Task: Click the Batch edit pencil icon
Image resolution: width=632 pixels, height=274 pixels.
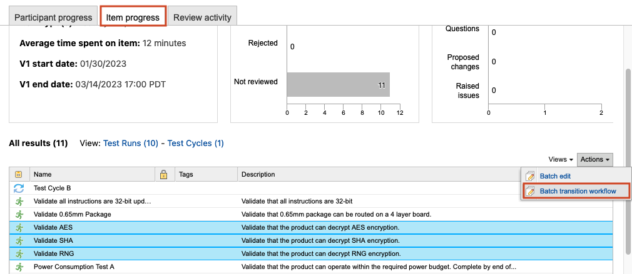Action: (x=531, y=177)
